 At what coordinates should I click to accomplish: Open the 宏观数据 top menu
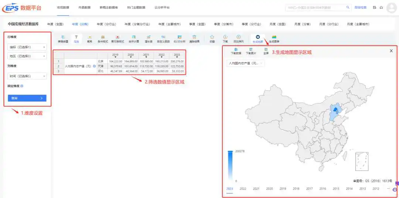click(63, 8)
